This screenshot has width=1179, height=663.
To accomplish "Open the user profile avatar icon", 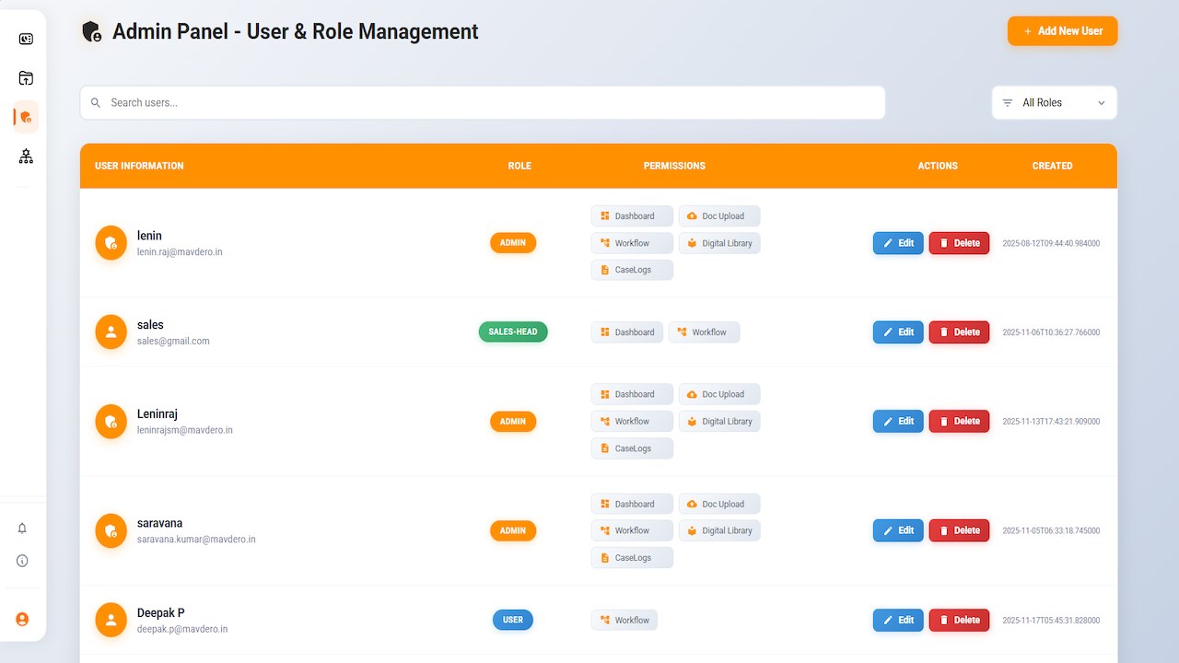I will tap(22, 619).
